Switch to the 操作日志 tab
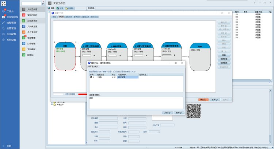 (x=95, y=17)
